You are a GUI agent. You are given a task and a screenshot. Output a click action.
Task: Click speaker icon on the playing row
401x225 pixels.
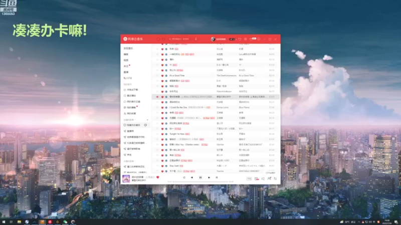(157, 97)
